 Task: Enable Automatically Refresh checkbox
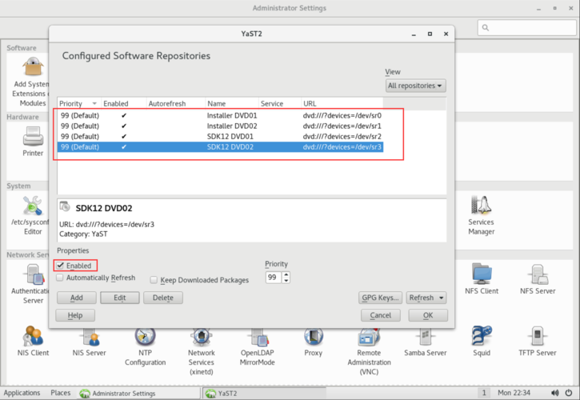[60, 278]
